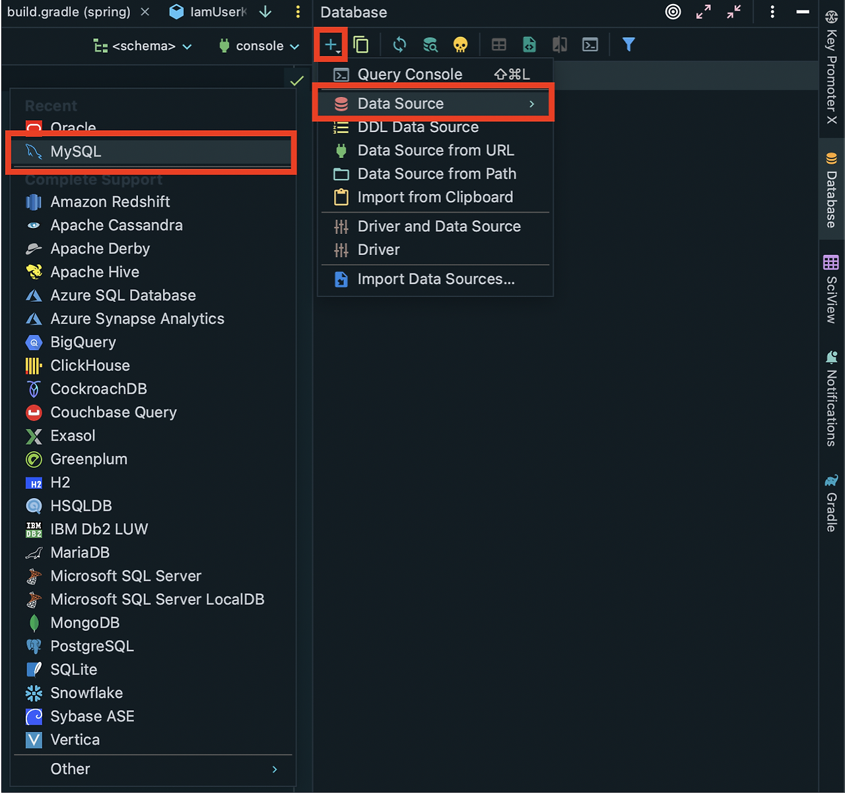The image size is (845, 794).
Task: Open Data Source Properties icon
Action: [430, 45]
